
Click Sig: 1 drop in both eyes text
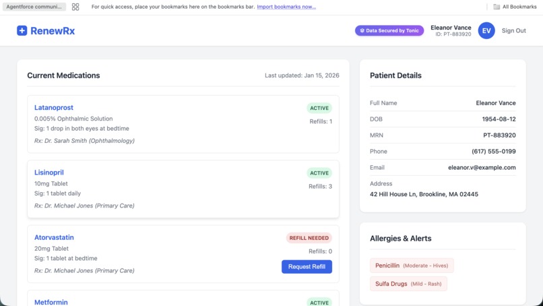pos(82,128)
